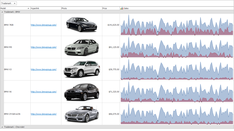Open the BMW M5 bmwgroup.com link
Viewport: 234px width, 131px height.
(x=44, y=47)
